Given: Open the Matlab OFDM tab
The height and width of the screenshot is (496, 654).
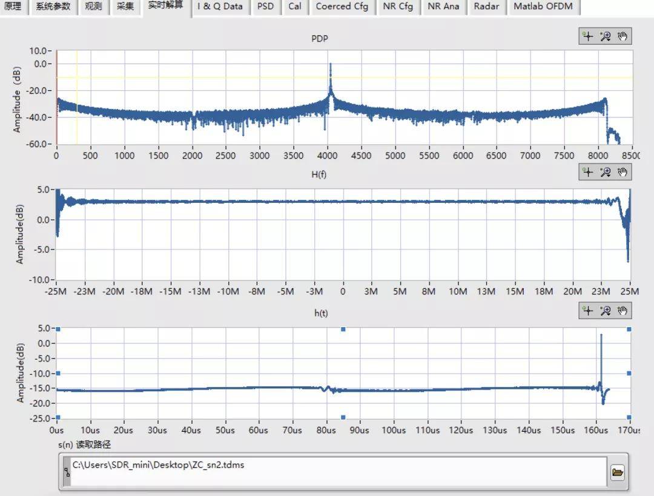Looking at the screenshot, I should [x=543, y=7].
